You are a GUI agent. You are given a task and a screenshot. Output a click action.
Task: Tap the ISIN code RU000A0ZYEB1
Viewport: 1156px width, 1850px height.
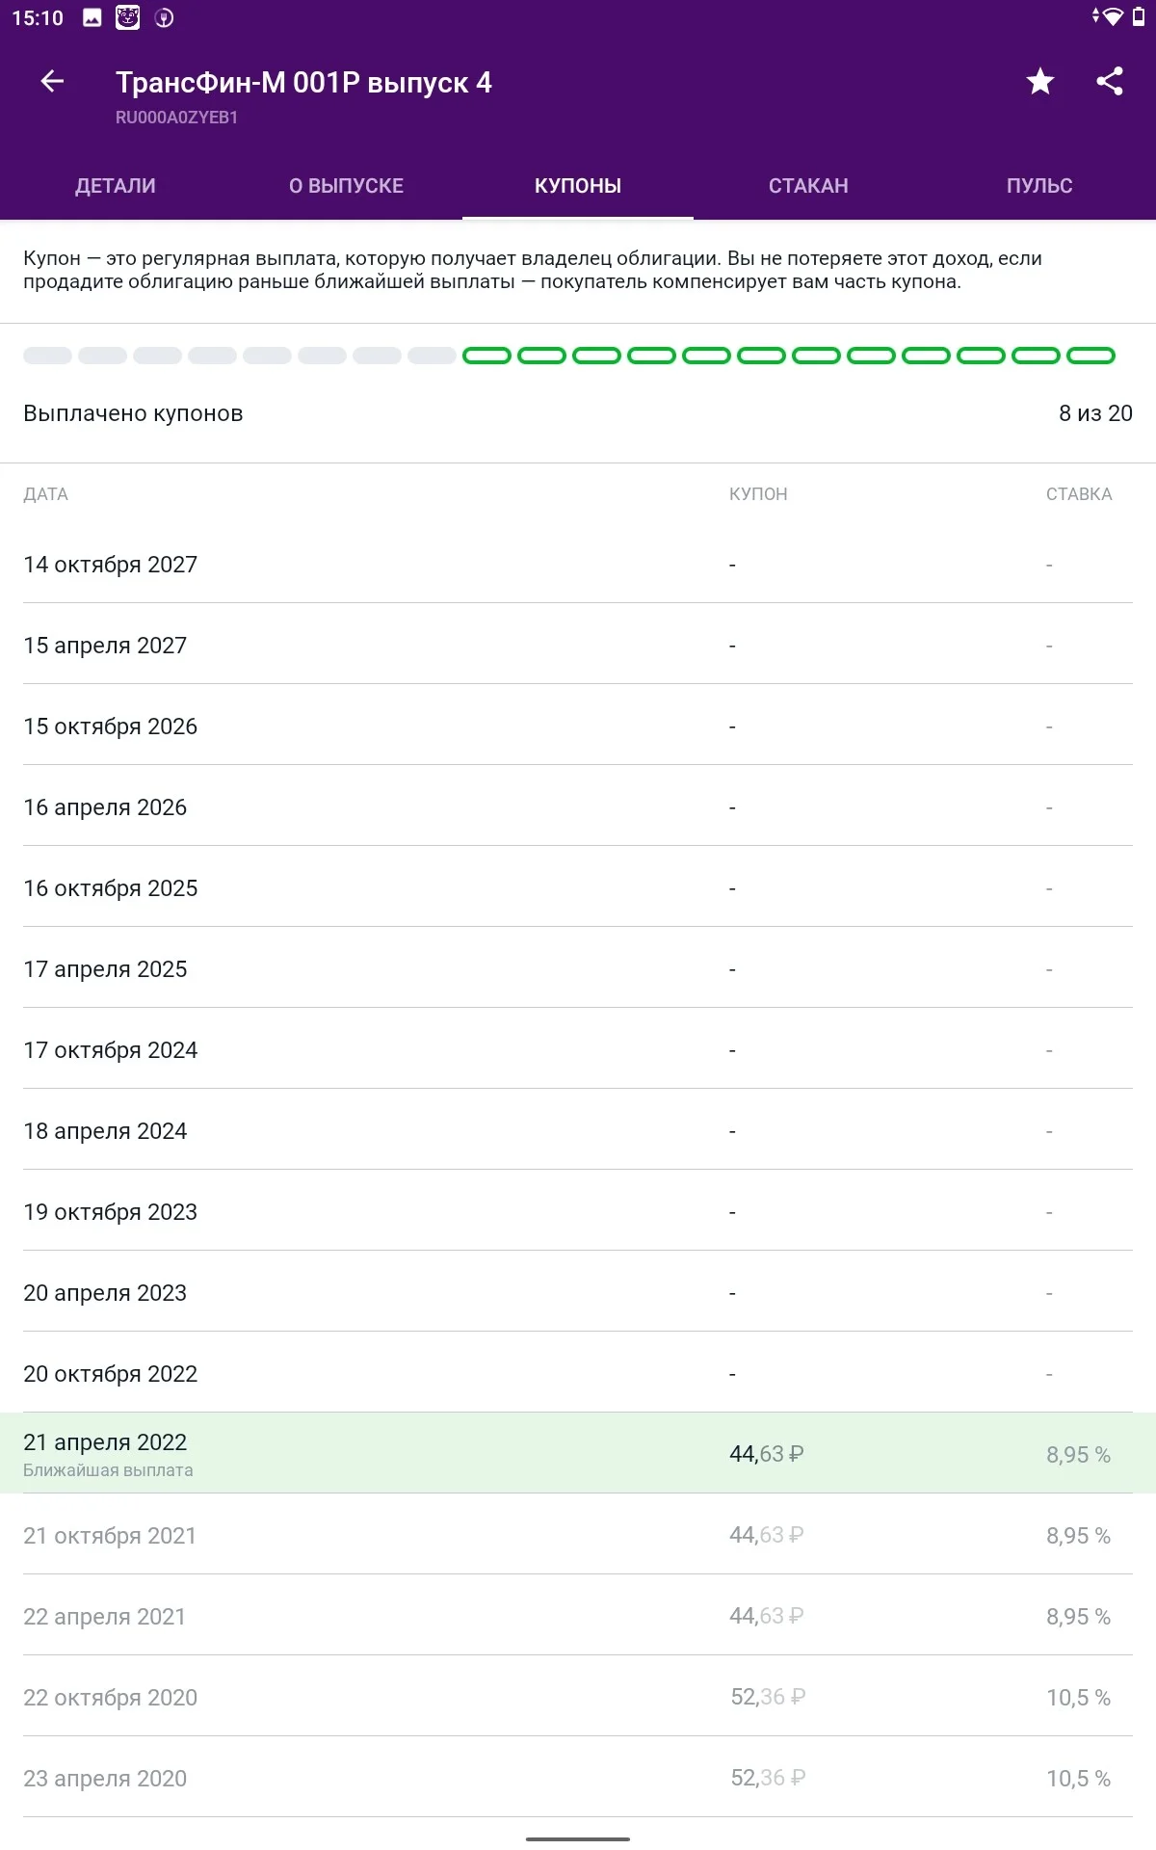point(176,118)
